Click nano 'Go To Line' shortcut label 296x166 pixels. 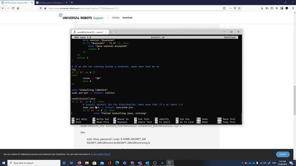(x=187, y=122)
